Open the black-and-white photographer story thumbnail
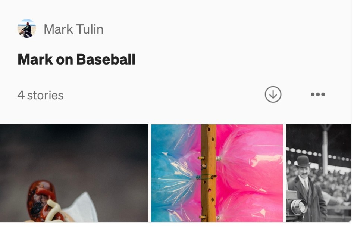This screenshot has height=252, width=354. (318, 173)
